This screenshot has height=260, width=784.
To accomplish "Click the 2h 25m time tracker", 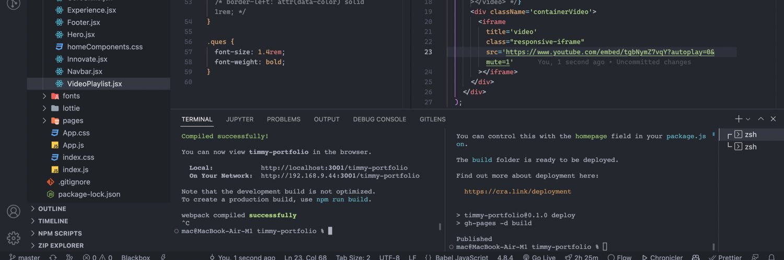I will point(581,257).
